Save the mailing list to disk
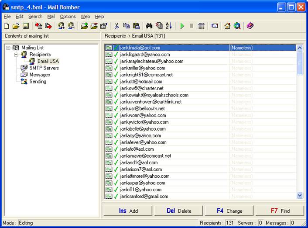Image resolution: width=308 pixels, height=228 pixels. [x=26, y=26]
